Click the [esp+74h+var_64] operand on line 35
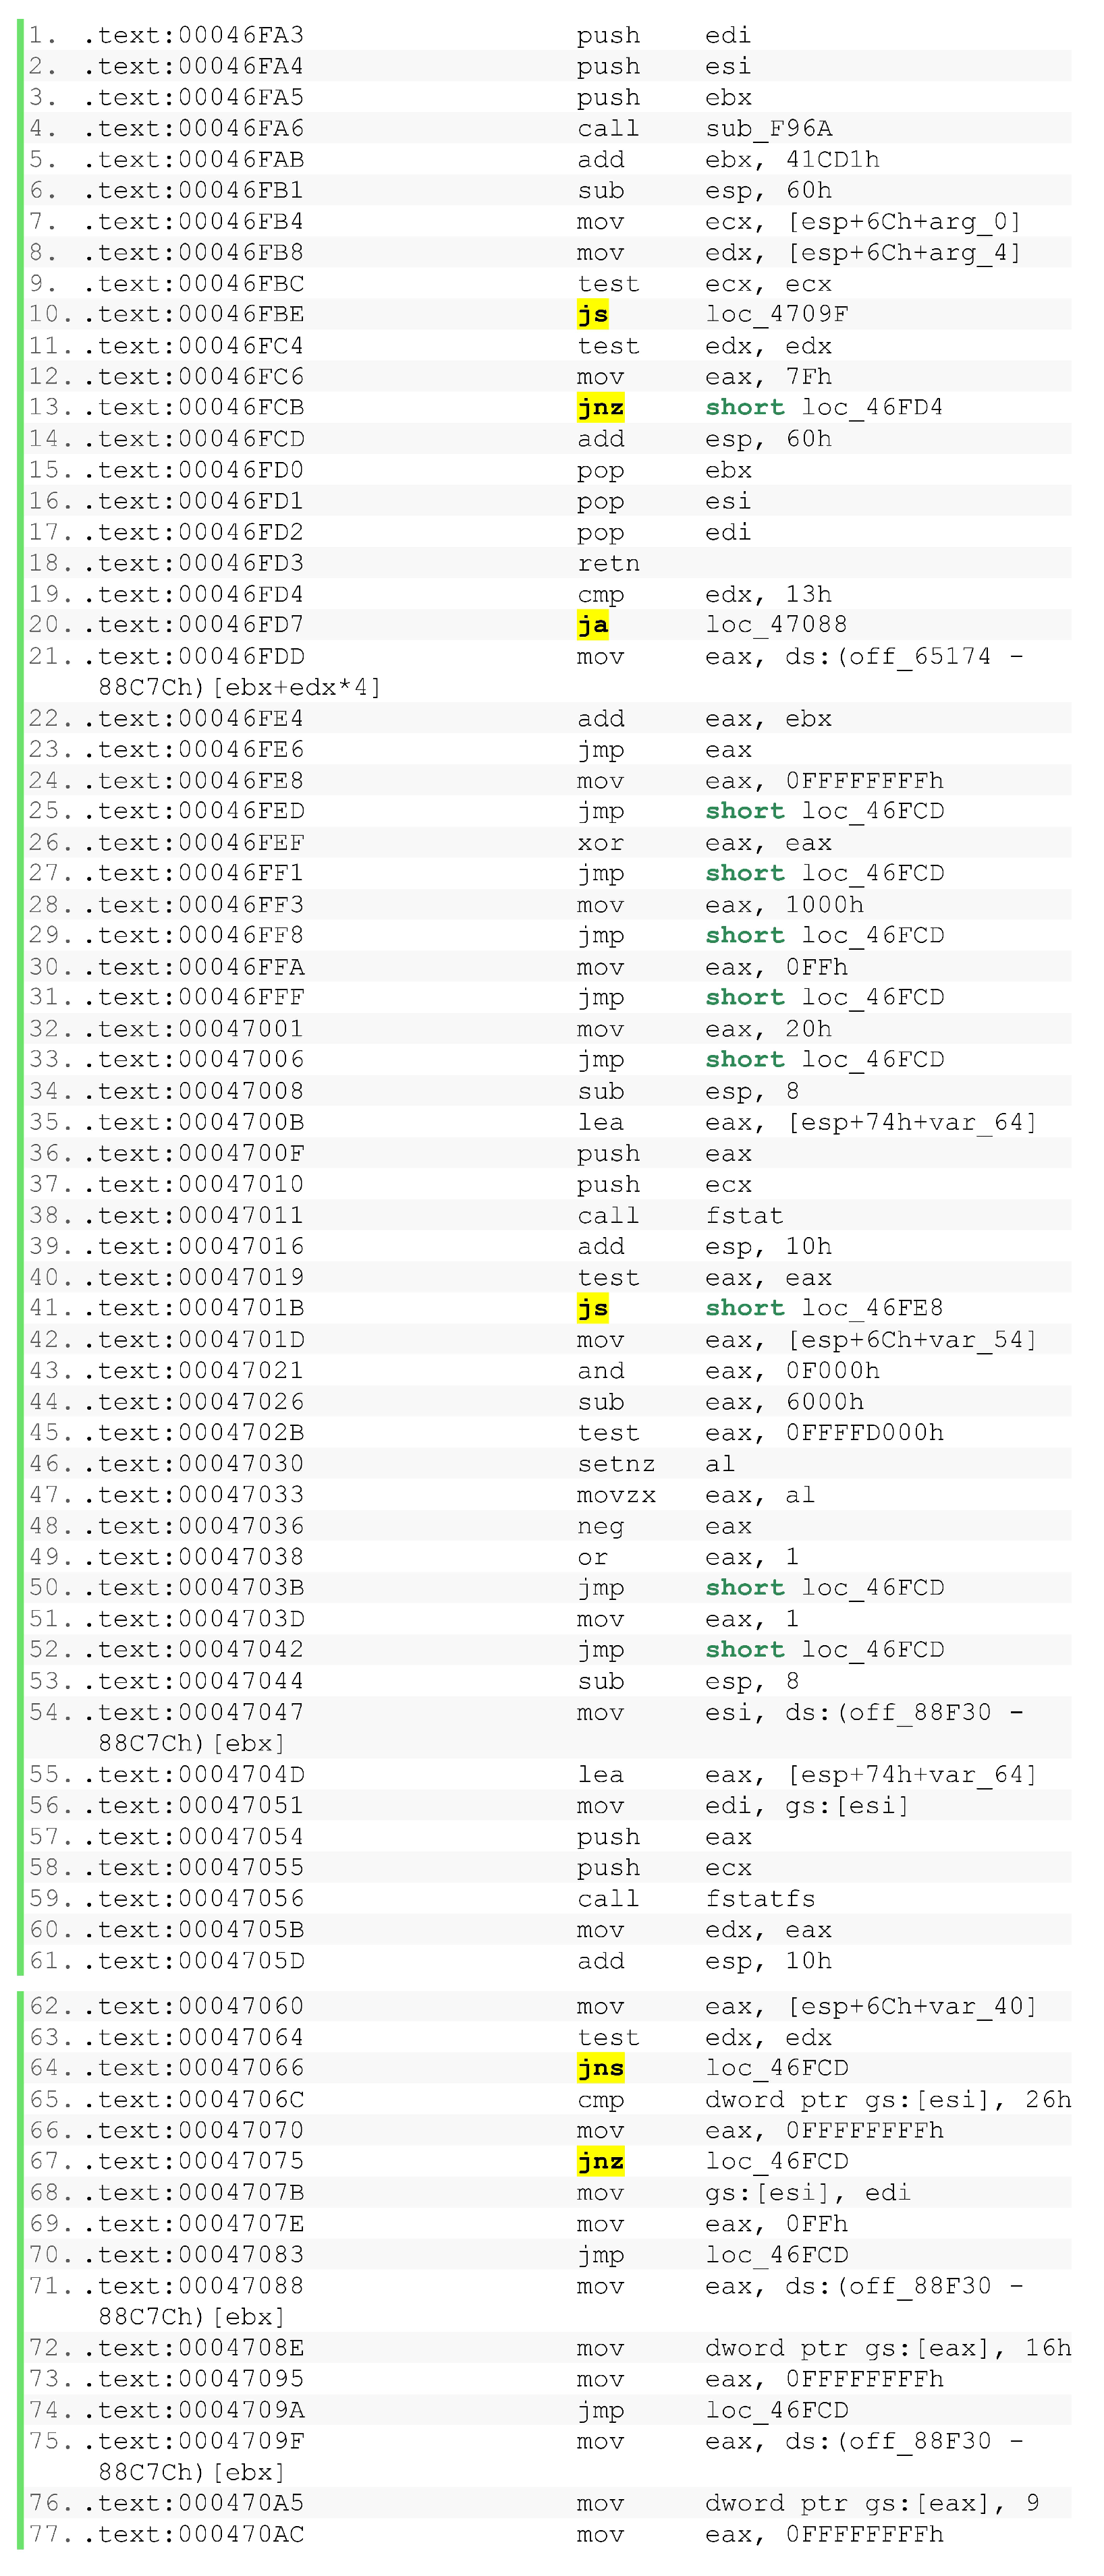 click(913, 1122)
